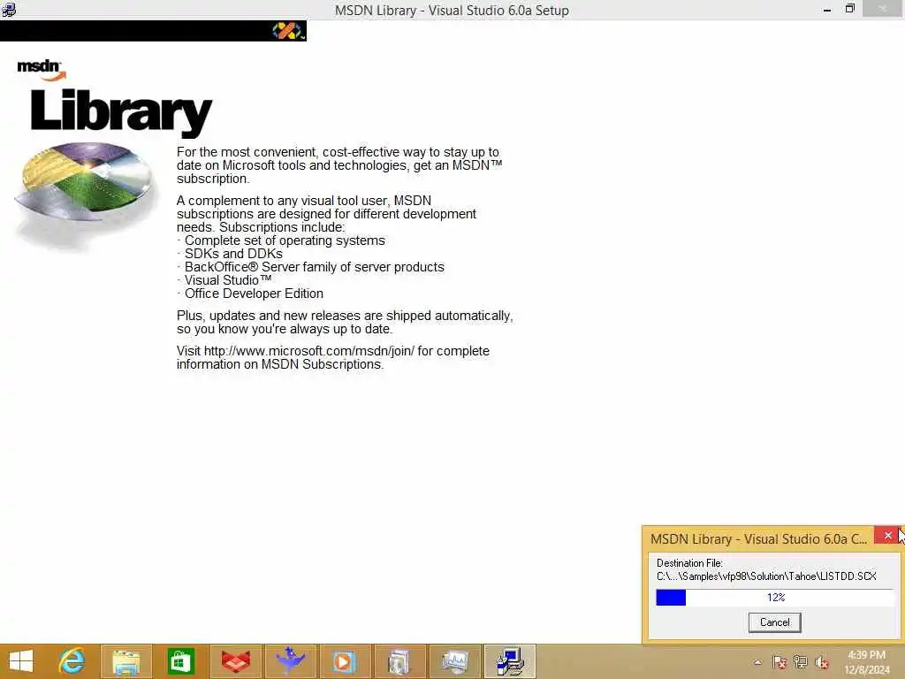Click the colorful icon in black banner
Viewport: 905px width, 679px height.
[x=288, y=31]
